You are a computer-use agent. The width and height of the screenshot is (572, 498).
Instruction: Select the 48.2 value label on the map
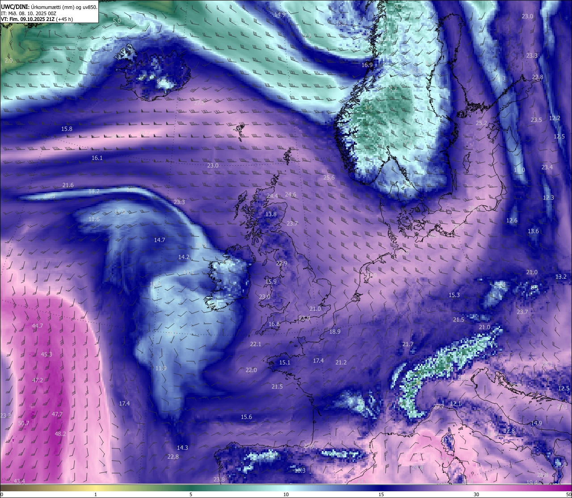pyautogui.click(x=60, y=434)
